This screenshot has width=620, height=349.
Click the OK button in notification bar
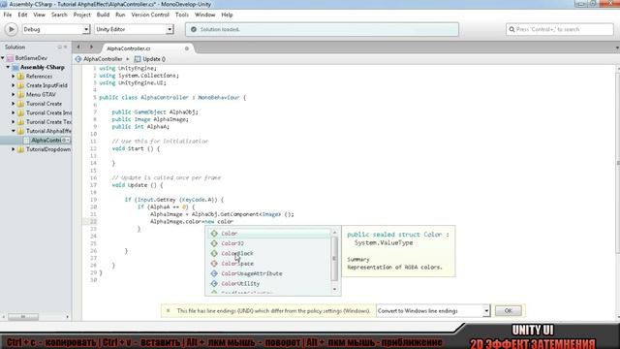(508, 310)
